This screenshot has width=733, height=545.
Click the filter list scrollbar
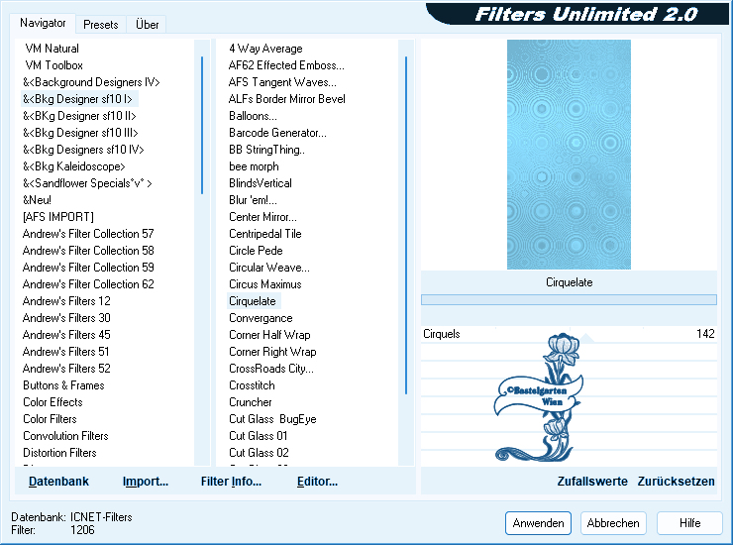tap(406, 226)
